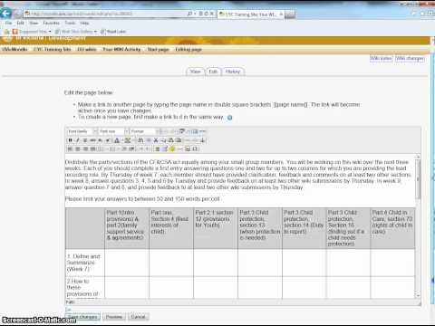
Task: Switch to the wiki Edit tab
Action: point(213,72)
